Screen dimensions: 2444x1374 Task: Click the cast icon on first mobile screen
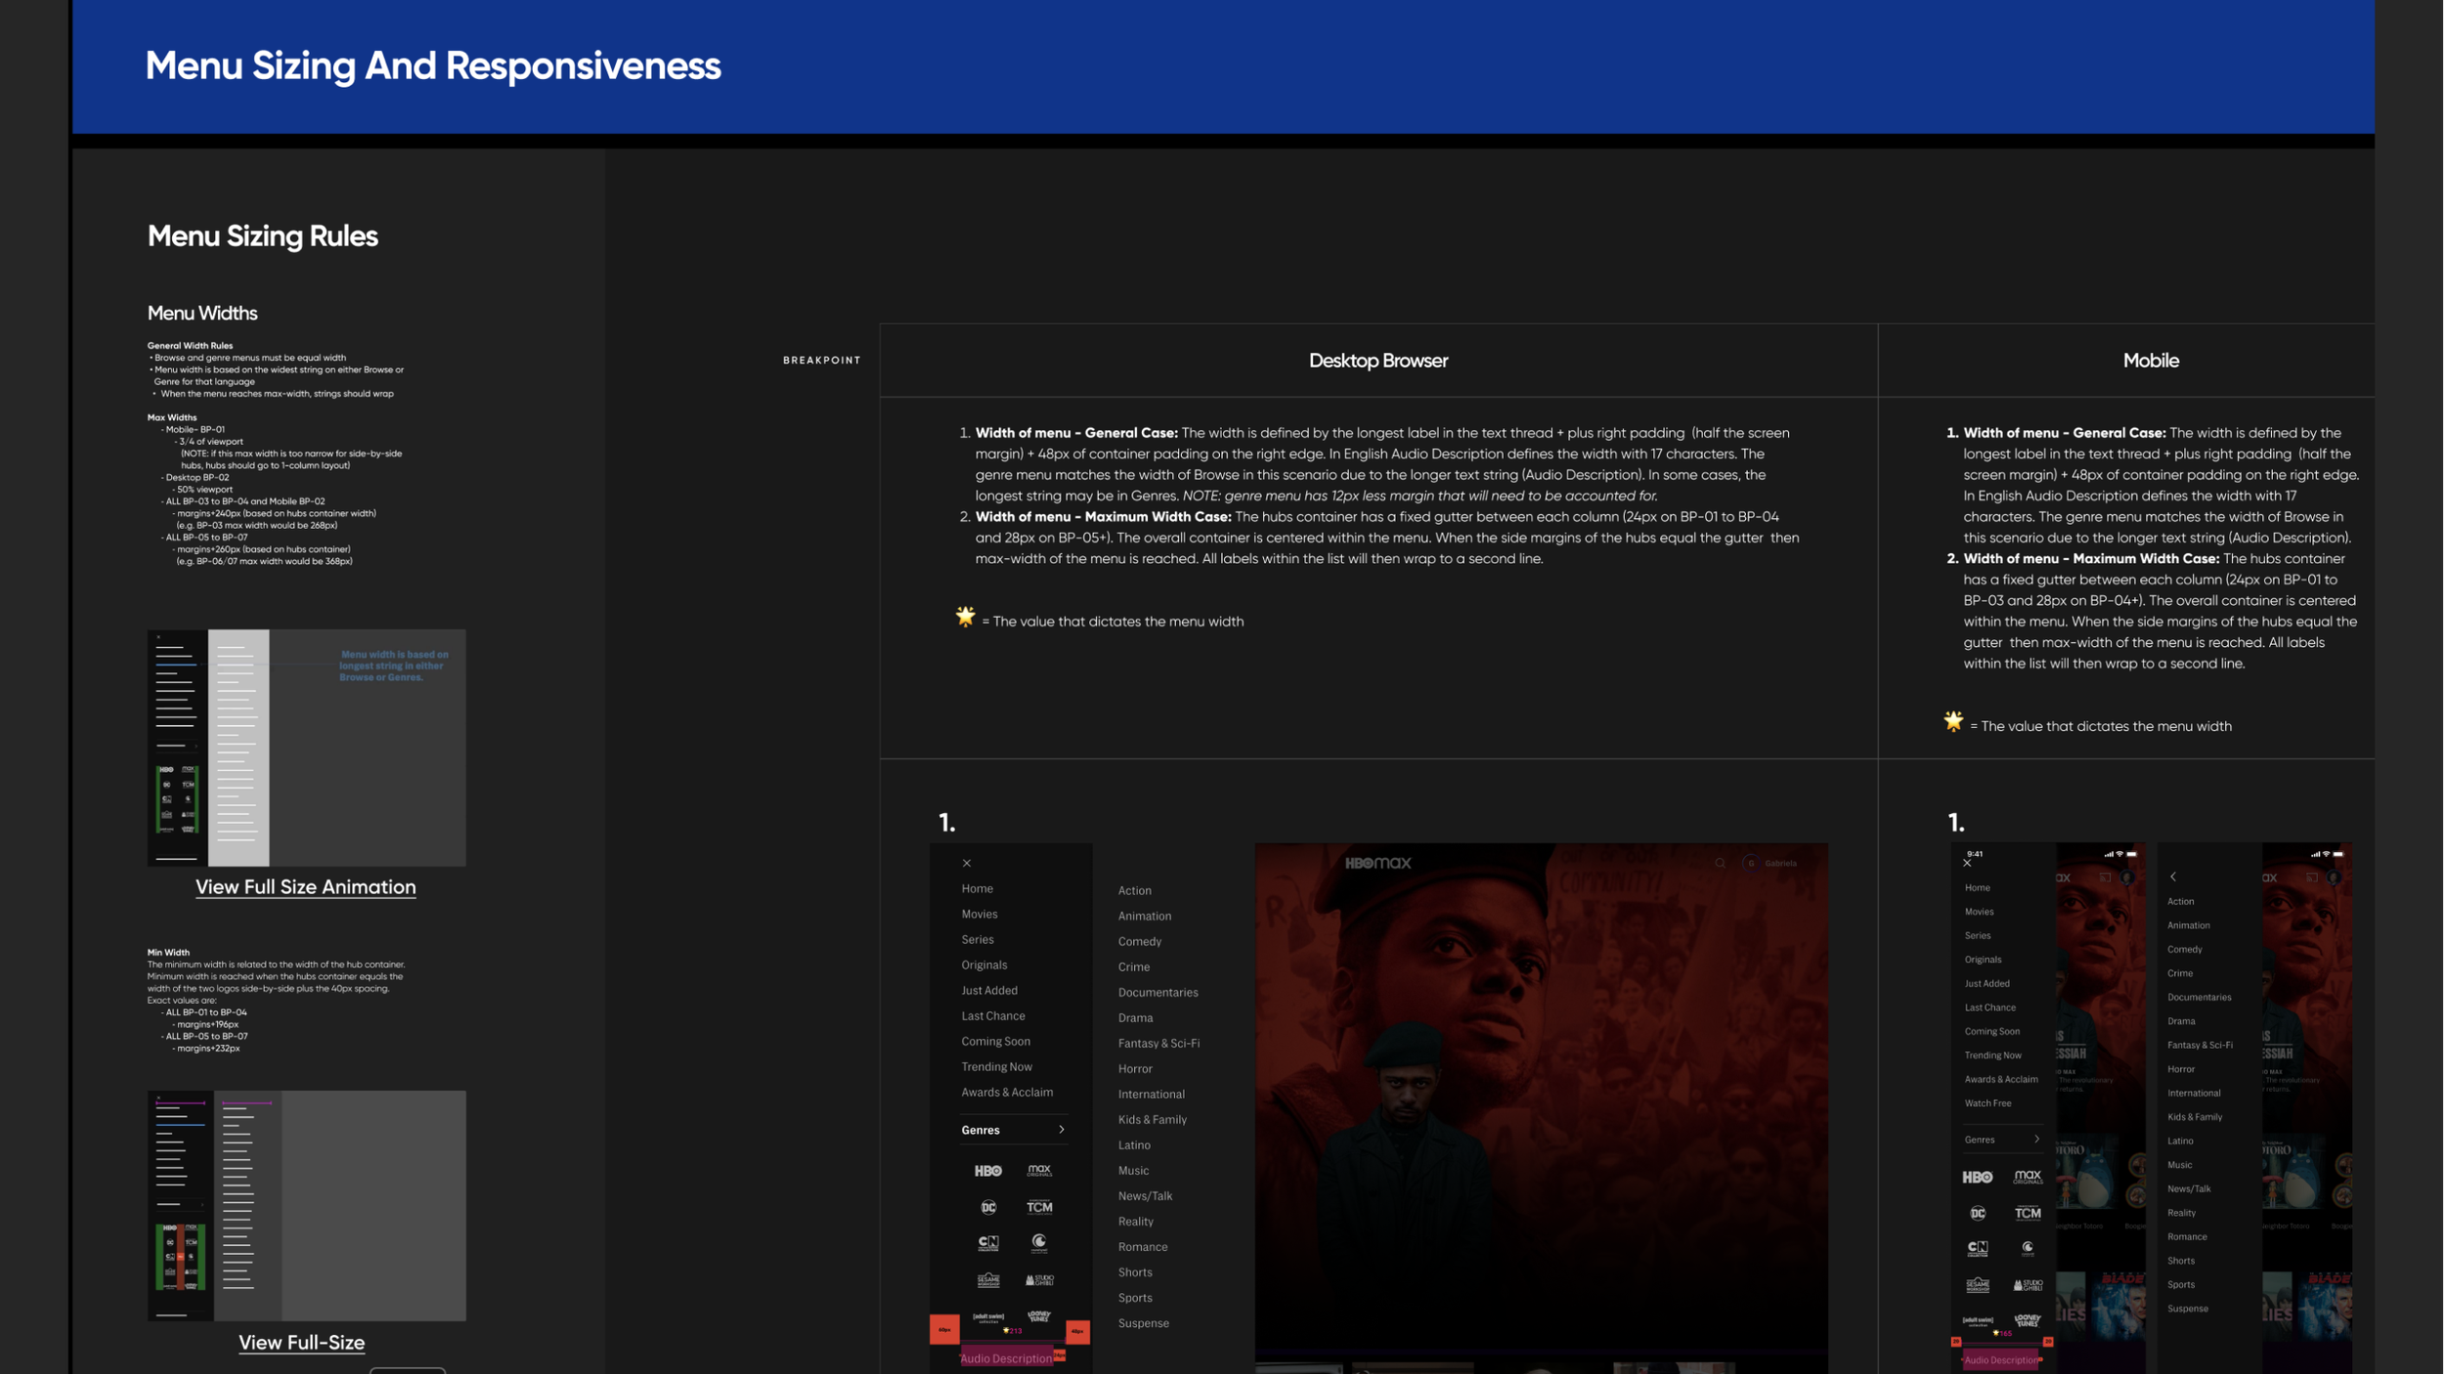click(x=2105, y=878)
